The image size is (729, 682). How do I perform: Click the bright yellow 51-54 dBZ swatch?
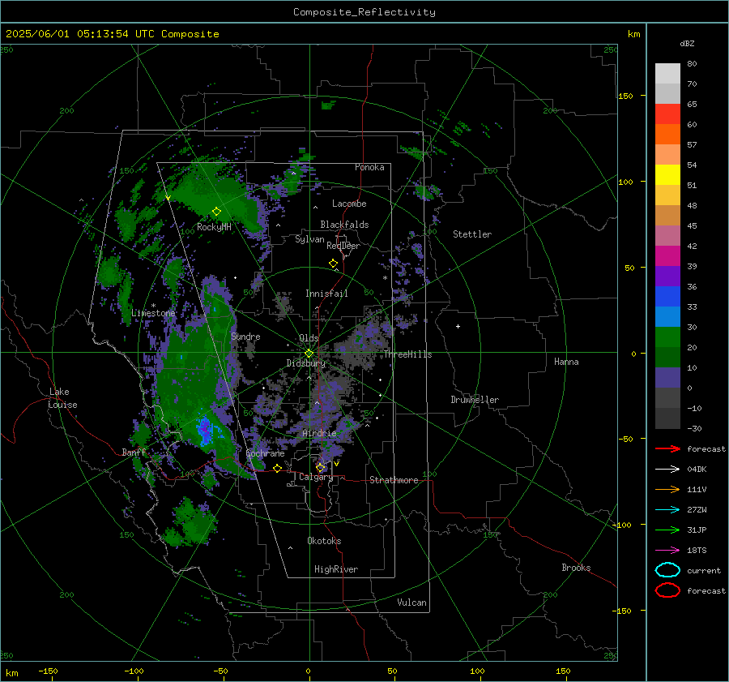coord(667,175)
